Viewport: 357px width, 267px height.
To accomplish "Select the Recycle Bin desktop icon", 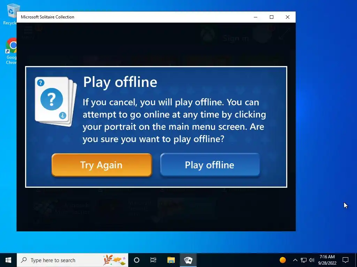I will click(10, 14).
